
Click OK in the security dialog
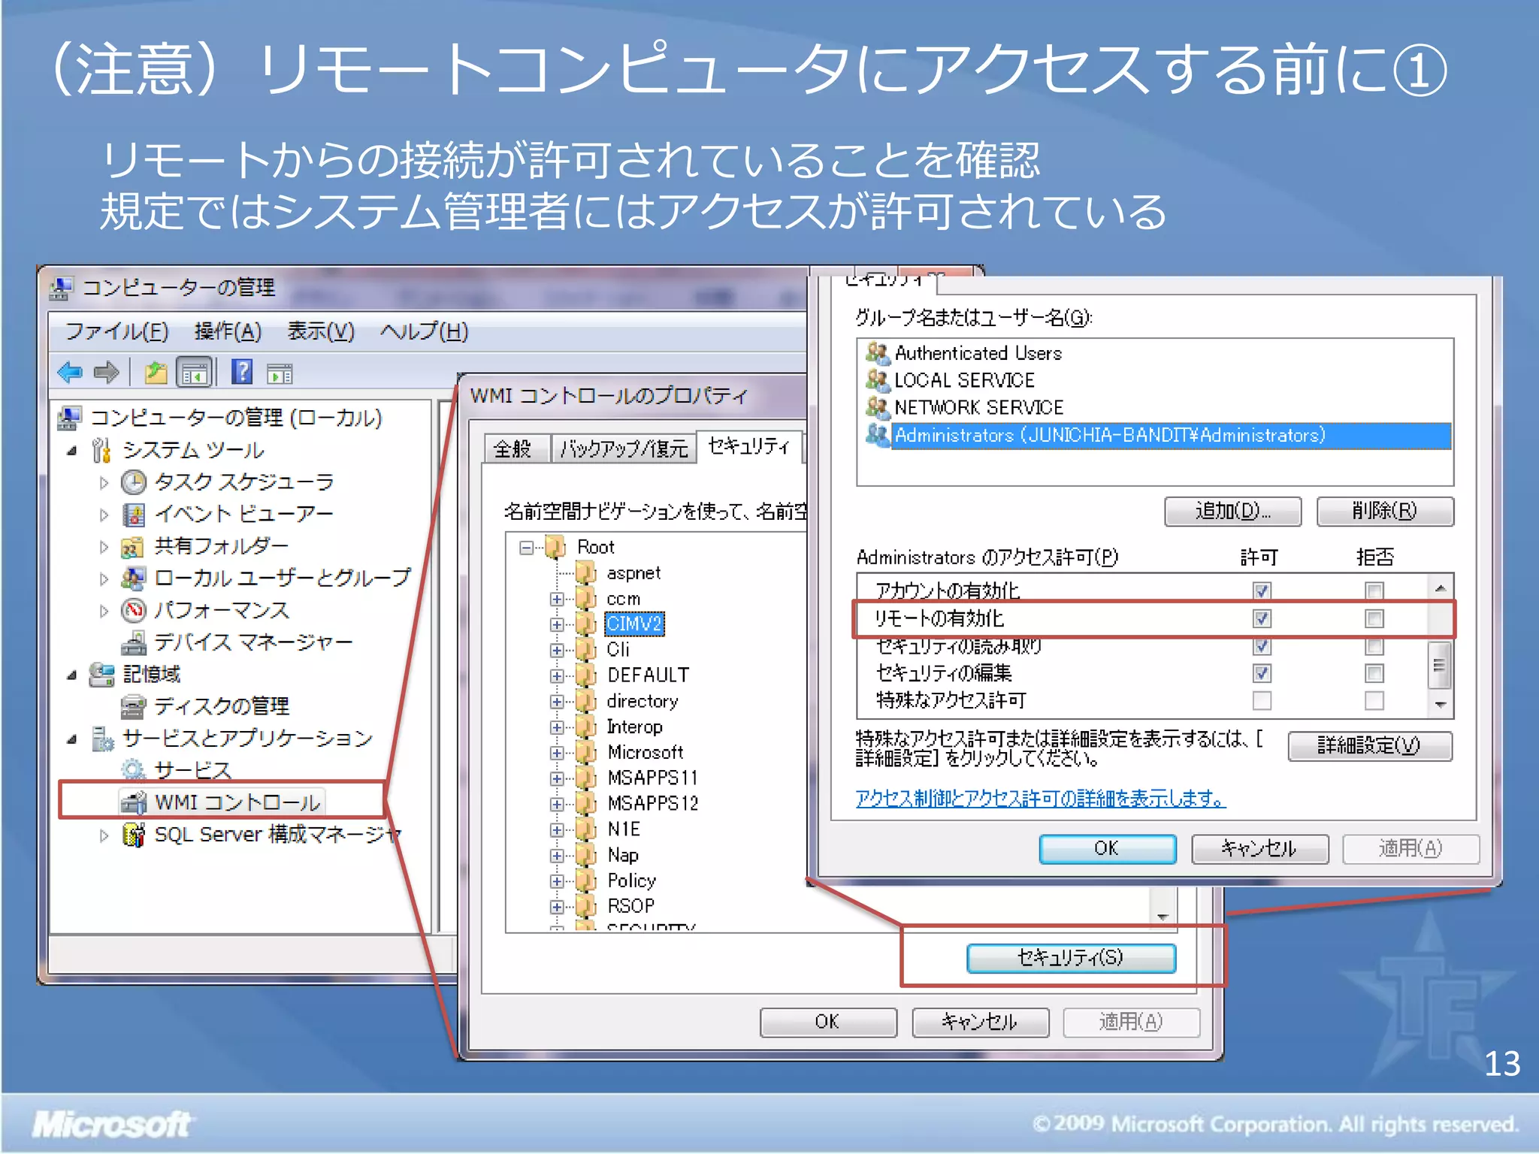tap(1108, 849)
